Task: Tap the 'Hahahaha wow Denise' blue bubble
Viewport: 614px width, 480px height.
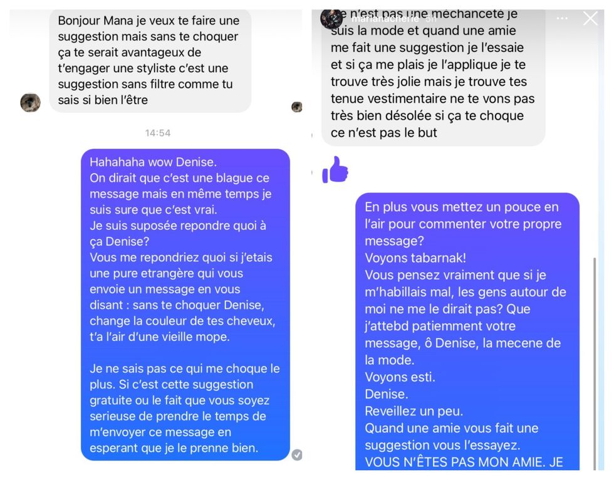Action: tap(185, 305)
